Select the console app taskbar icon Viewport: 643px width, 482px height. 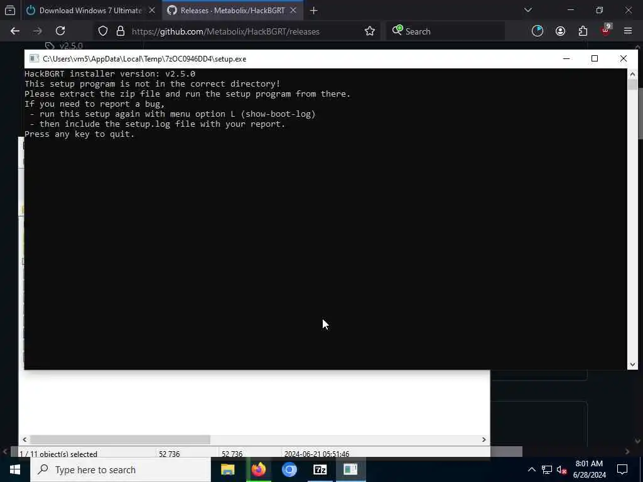[x=350, y=469]
